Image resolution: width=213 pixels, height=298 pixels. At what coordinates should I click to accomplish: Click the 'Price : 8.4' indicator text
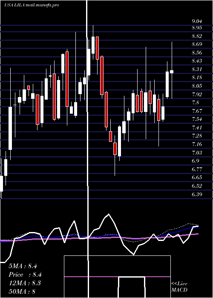tap(25, 275)
